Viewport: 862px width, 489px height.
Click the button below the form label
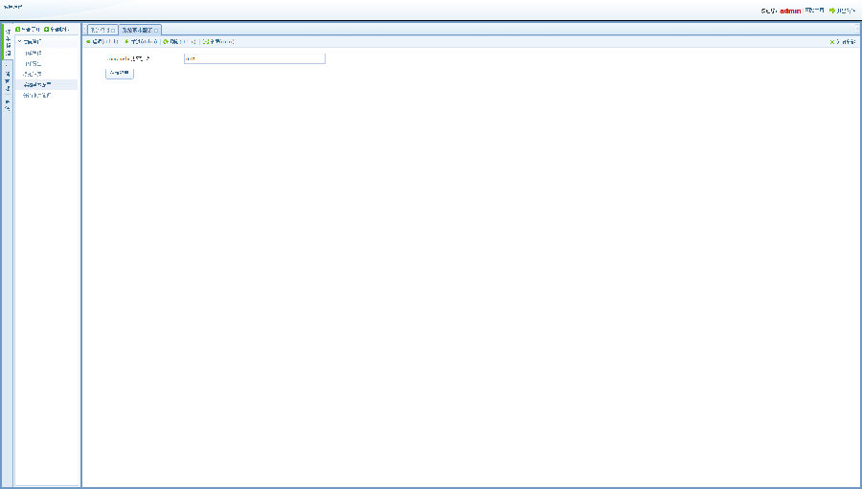119,73
